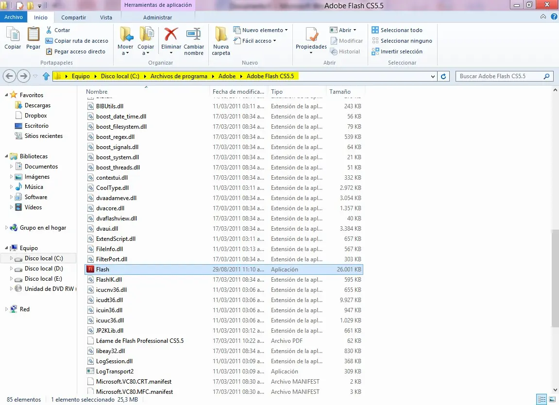This screenshot has height=405, width=559.
Task: Select the boost_regex.dll file row
Action: tap(223, 137)
